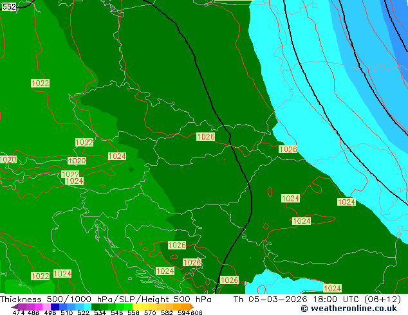Select the Thickness 500/1000 hPa chart title
This screenshot has height=315, width=408.
tap(106, 300)
